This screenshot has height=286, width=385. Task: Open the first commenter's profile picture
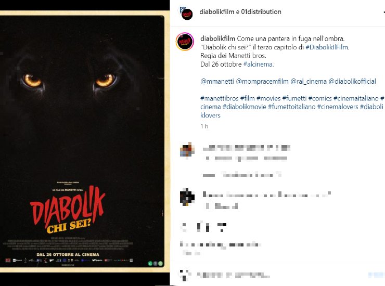click(187, 149)
